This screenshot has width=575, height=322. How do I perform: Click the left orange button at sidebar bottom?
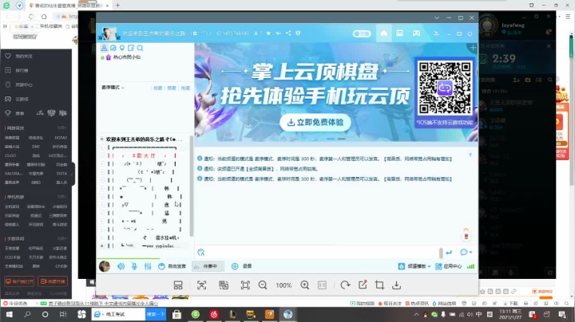(x=19, y=281)
